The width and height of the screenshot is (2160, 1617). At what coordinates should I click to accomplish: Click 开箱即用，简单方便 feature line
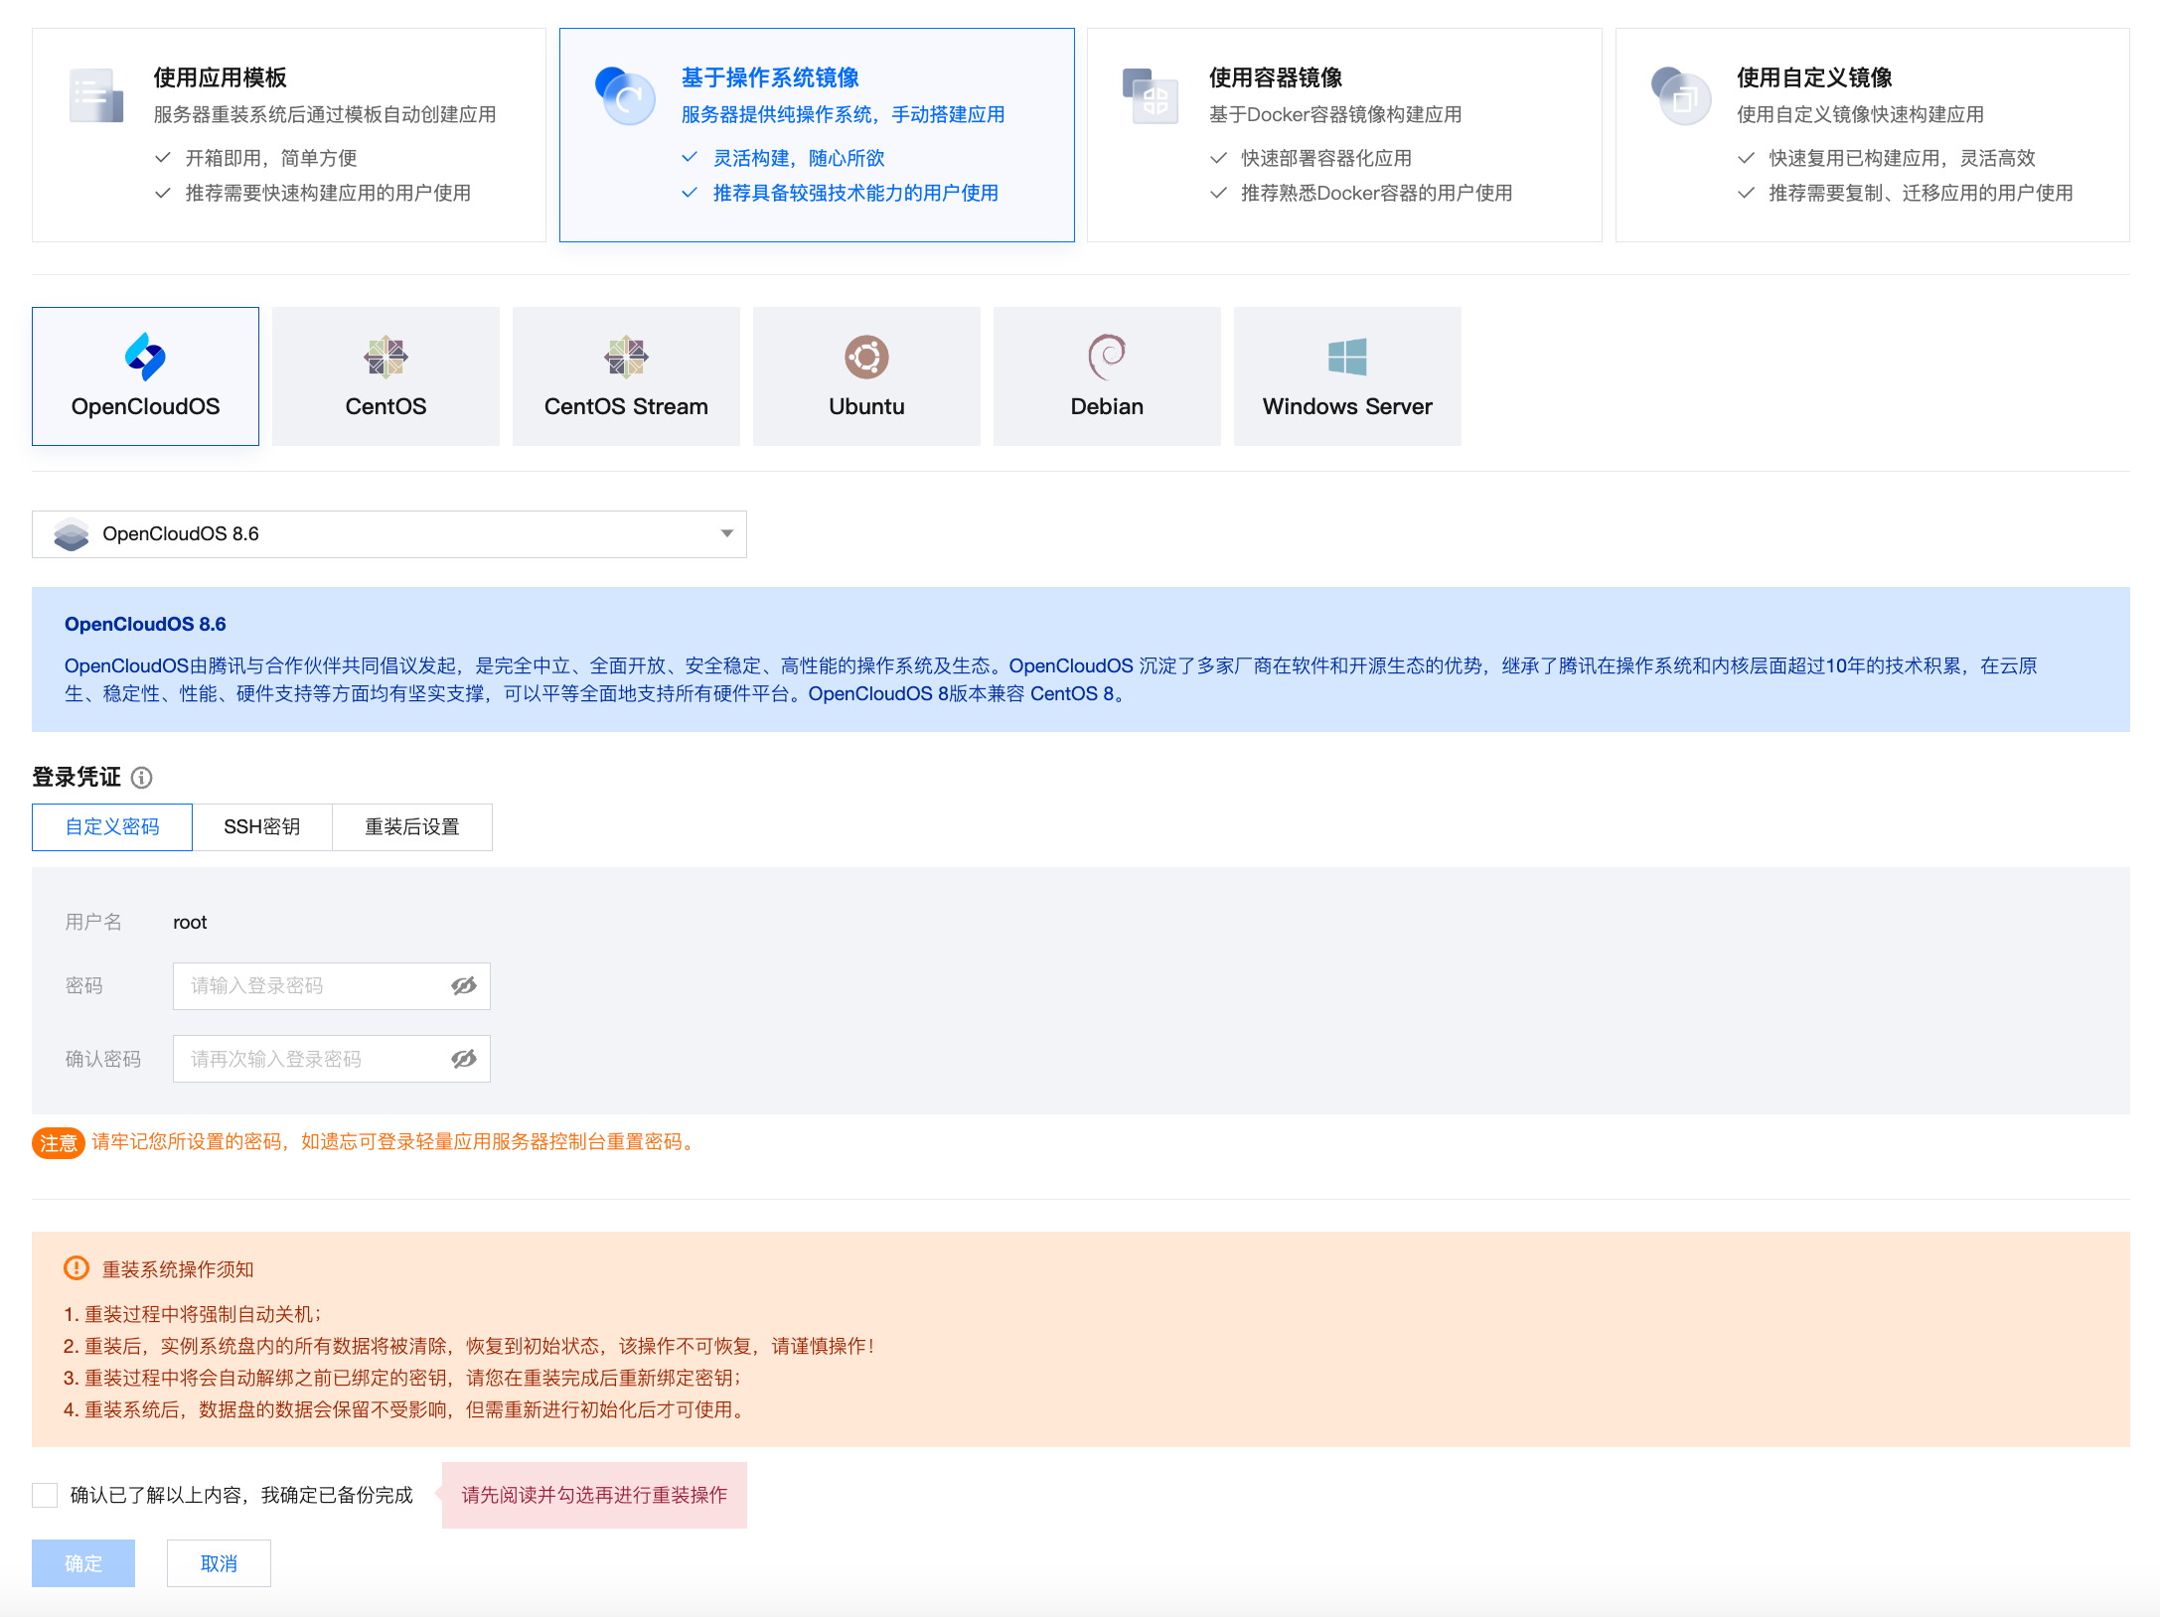pos(270,158)
